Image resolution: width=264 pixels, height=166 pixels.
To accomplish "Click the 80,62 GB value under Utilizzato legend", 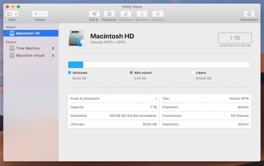I will 79,78.
